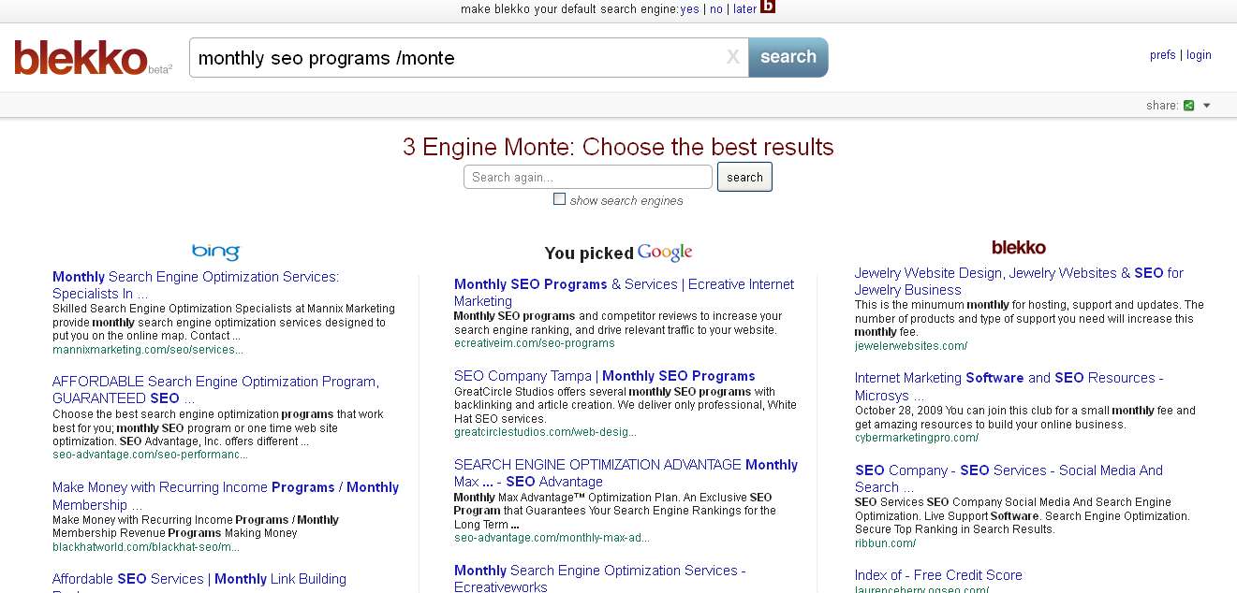The width and height of the screenshot is (1237, 593).
Task: Click the small red blekko 'b' icon in top bar
Action: coord(768,7)
